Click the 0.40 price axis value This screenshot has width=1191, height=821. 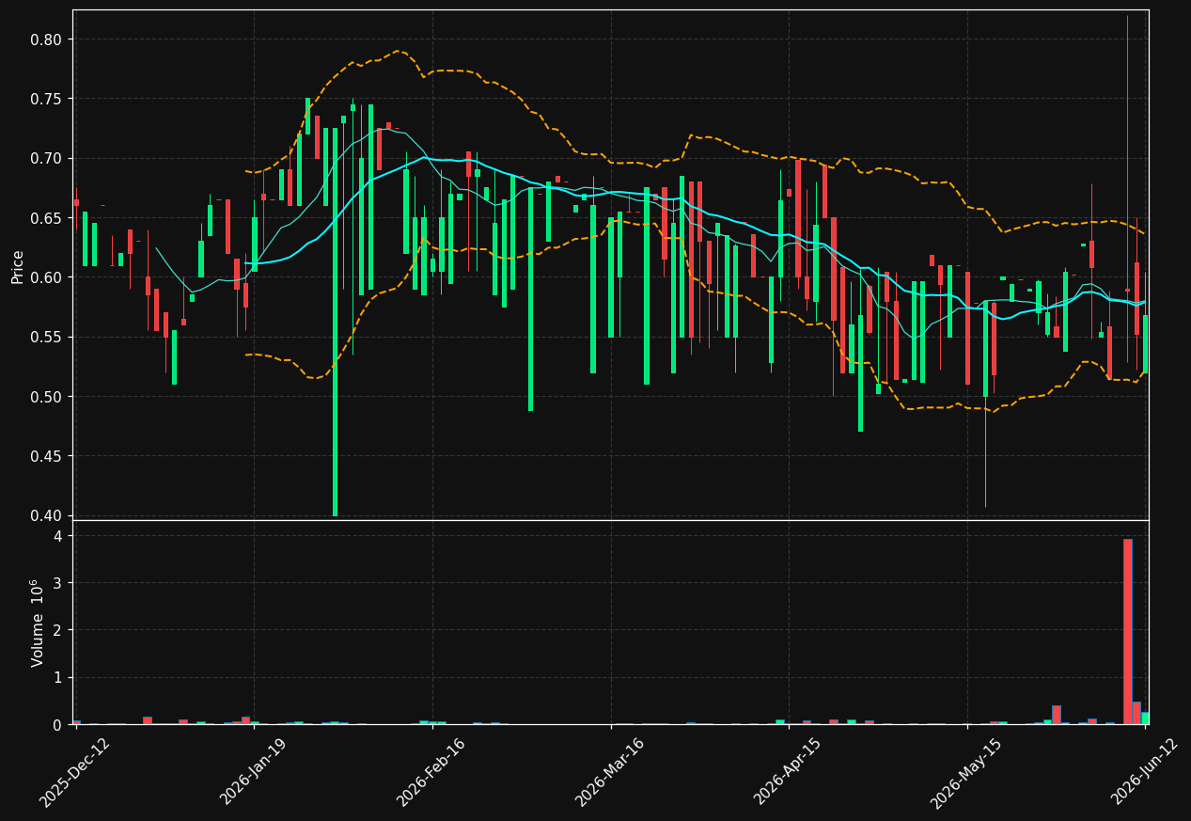46,515
